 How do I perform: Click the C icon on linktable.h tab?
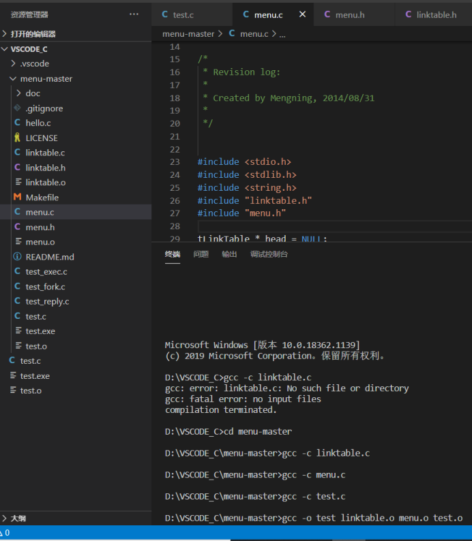(x=409, y=14)
